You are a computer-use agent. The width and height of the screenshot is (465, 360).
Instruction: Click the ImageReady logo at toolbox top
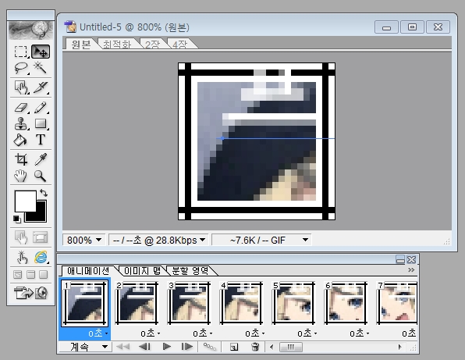[31, 30]
